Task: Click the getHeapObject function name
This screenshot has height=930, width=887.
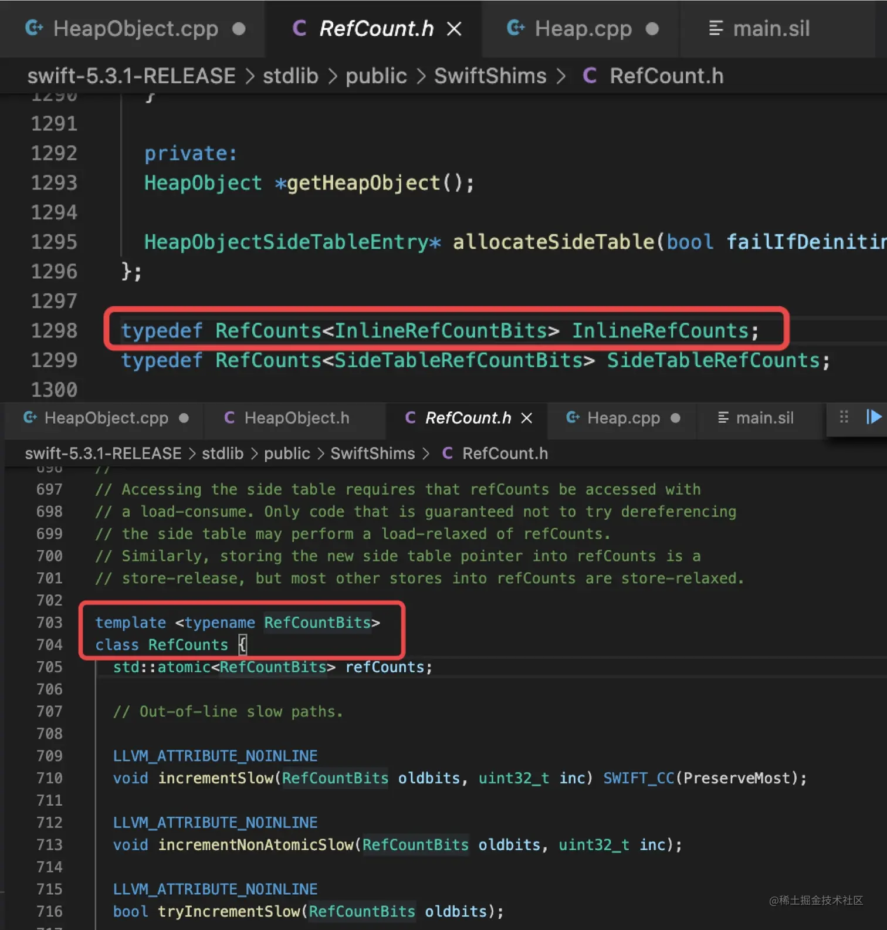Action: 363,182
